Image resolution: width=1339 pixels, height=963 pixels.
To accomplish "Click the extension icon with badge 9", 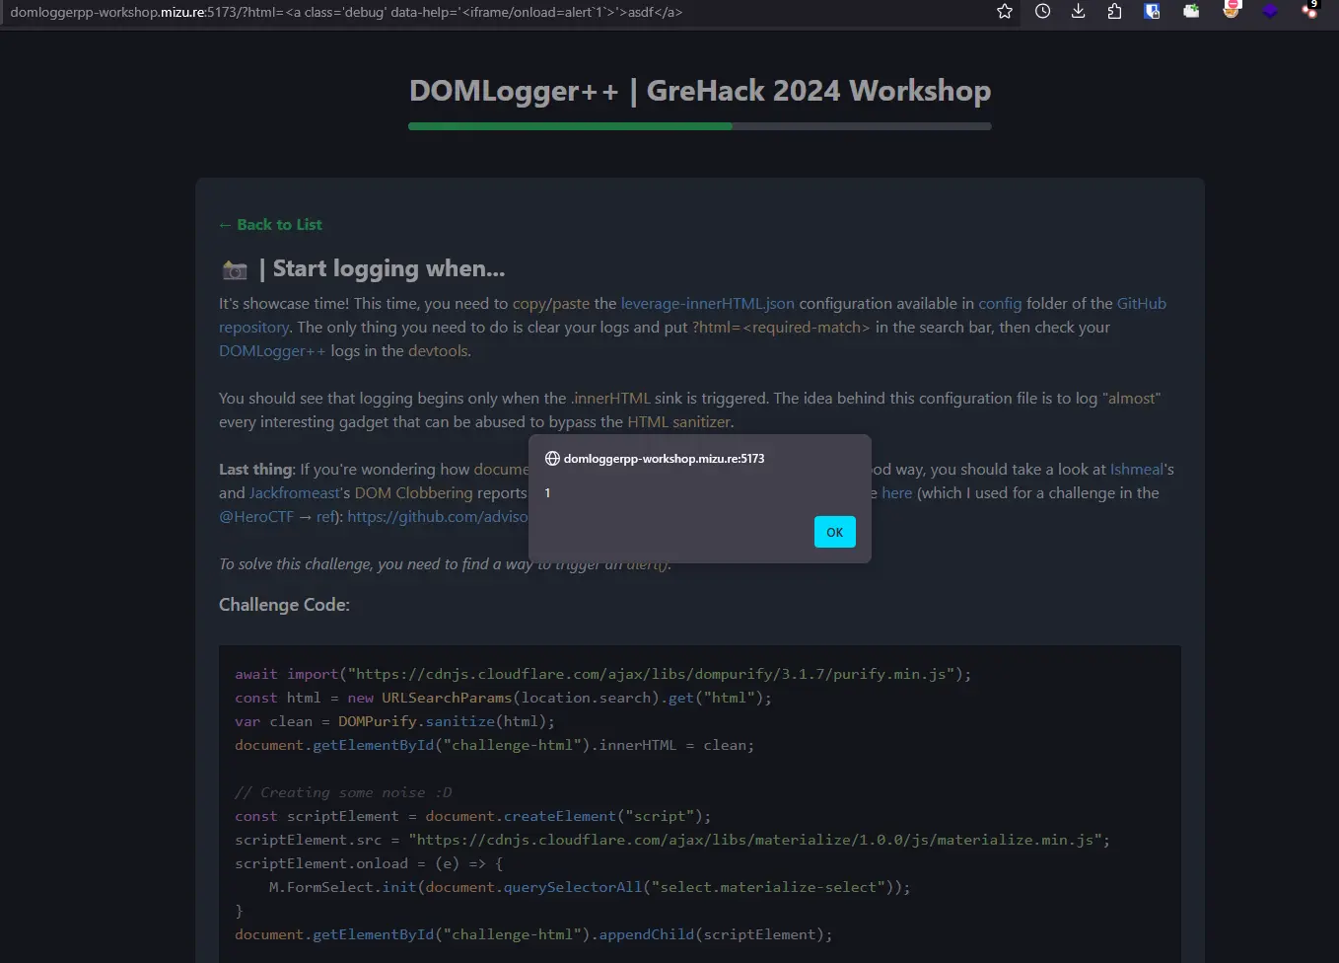I will [x=1308, y=11].
